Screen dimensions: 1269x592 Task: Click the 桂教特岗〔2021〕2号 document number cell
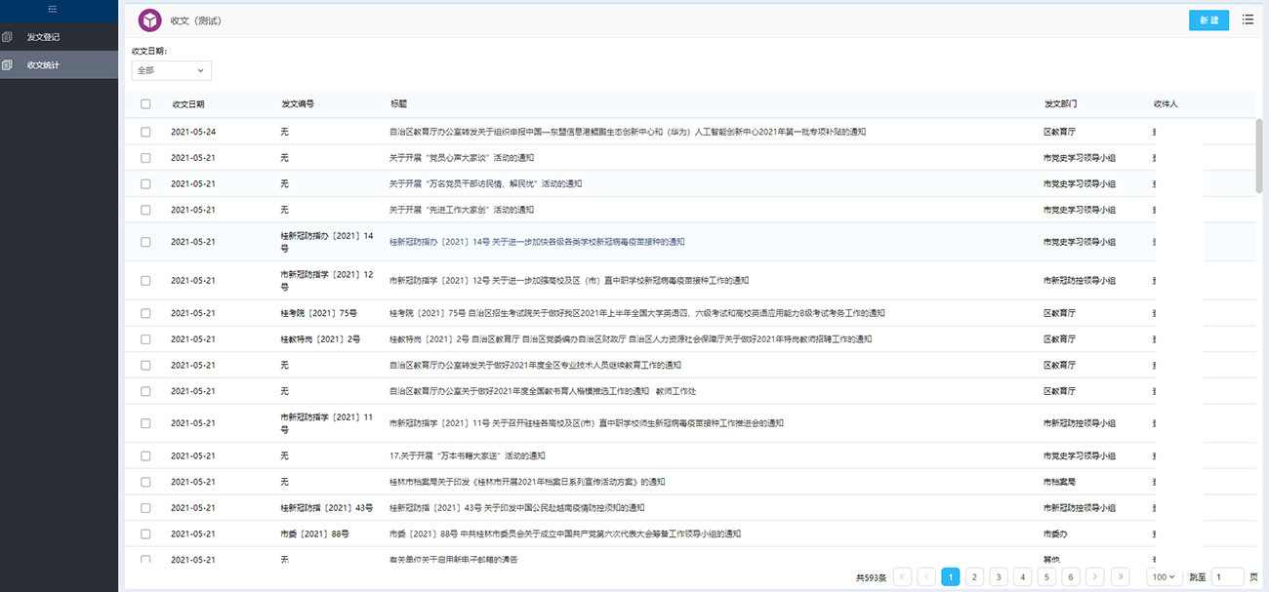(320, 339)
